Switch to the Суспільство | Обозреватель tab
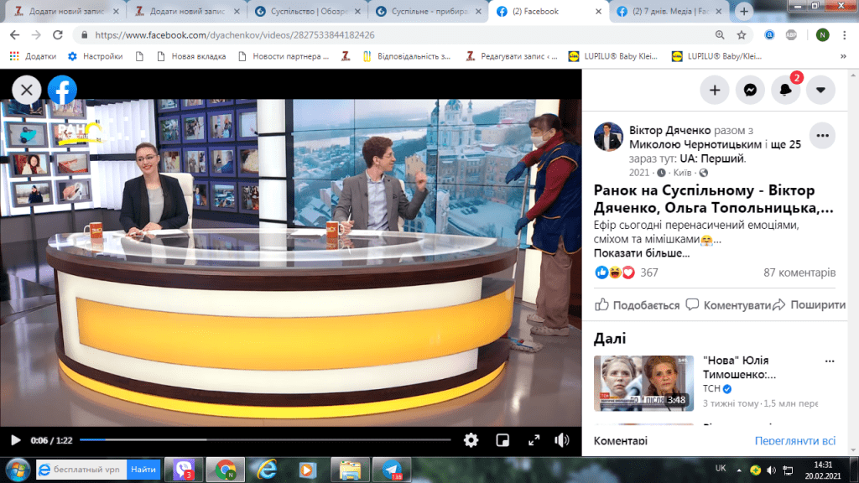The height and width of the screenshot is (483, 859). (x=309, y=12)
